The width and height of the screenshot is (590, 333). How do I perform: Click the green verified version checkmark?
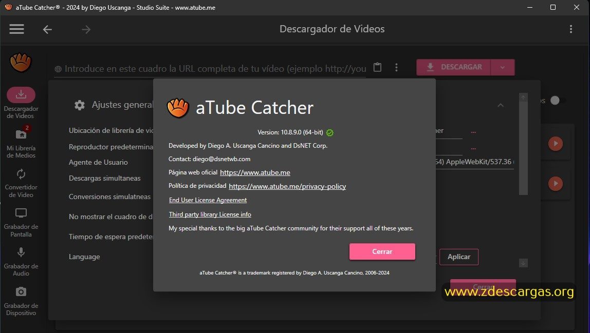point(329,133)
